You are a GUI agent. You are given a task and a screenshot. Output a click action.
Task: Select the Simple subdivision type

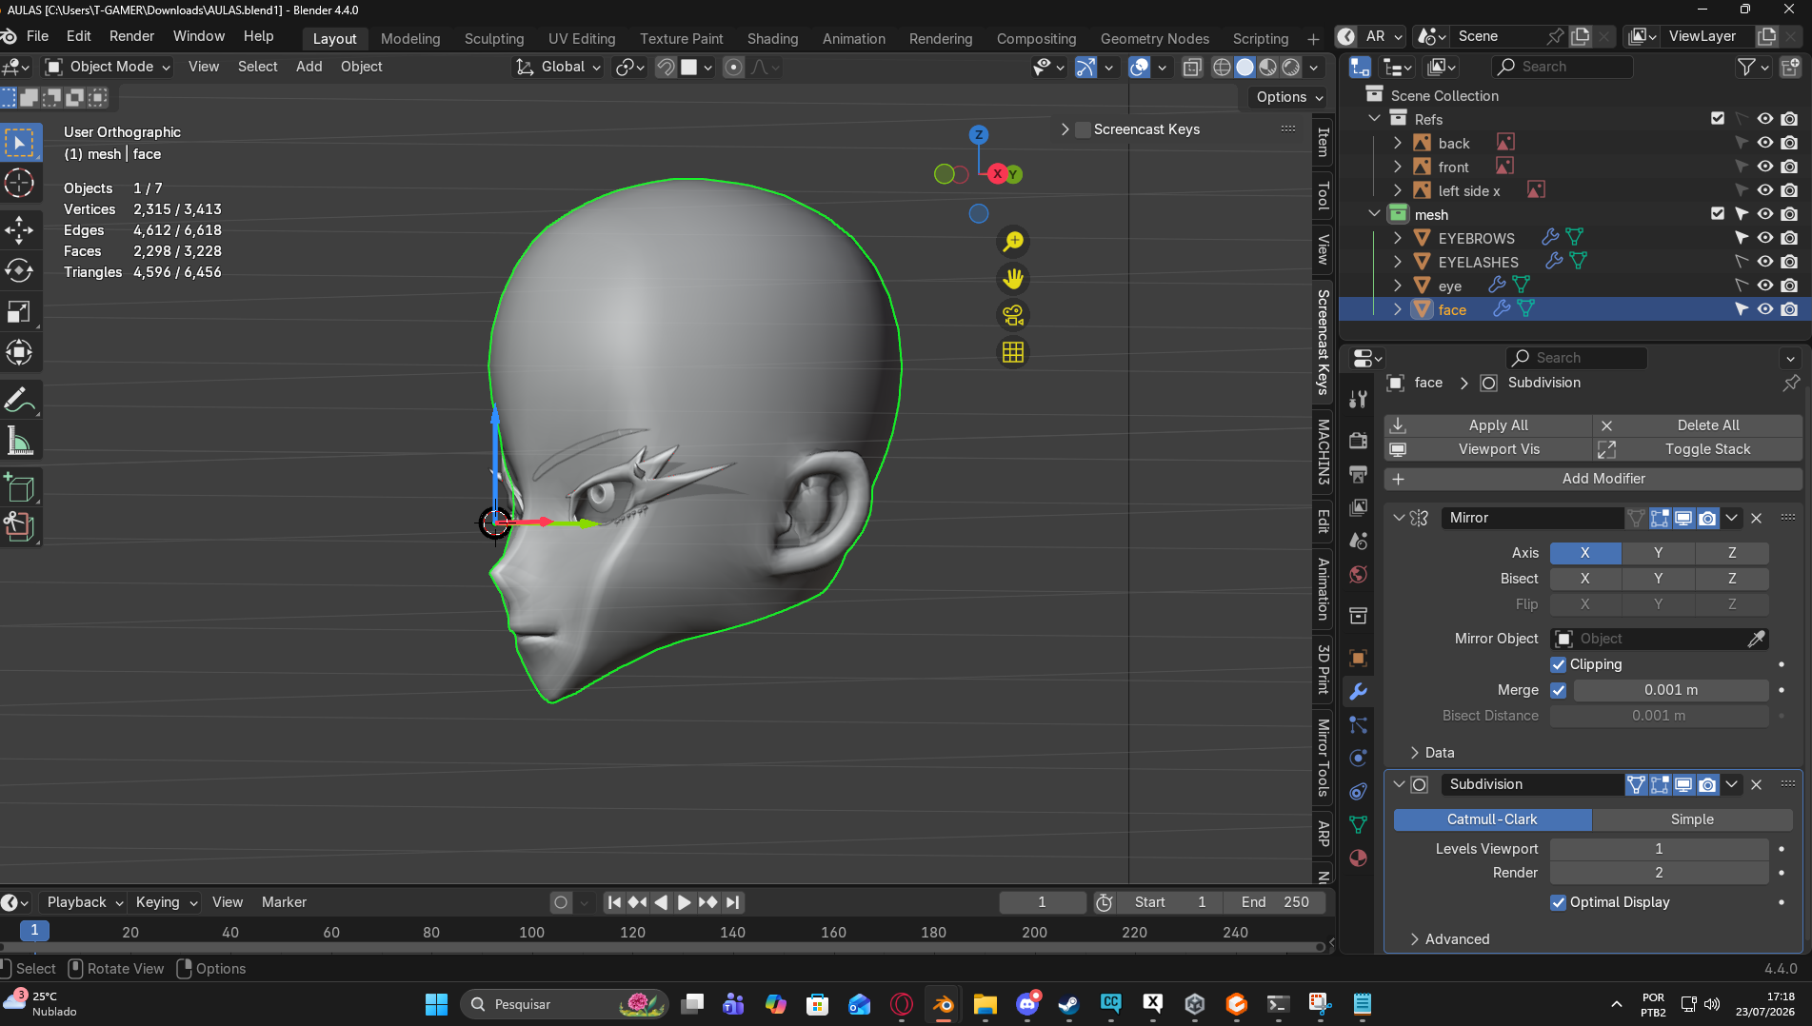click(x=1692, y=819)
